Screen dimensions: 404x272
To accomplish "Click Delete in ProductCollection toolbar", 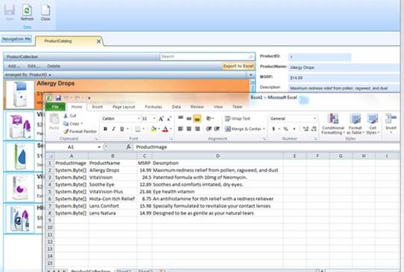I will point(54,66).
